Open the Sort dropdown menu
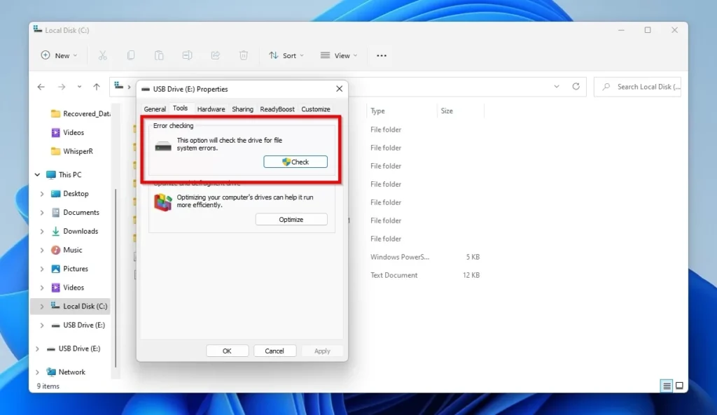717x415 pixels. point(286,55)
